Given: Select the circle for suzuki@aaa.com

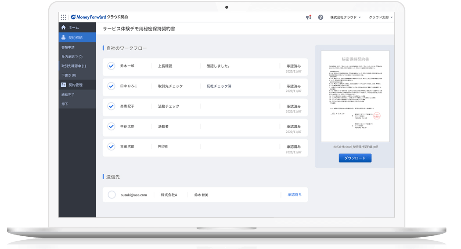Looking at the screenshot, I should (x=112, y=195).
